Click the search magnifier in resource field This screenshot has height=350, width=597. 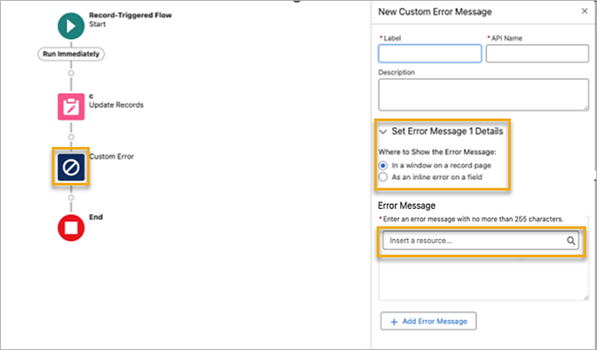[x=572, y=241]
